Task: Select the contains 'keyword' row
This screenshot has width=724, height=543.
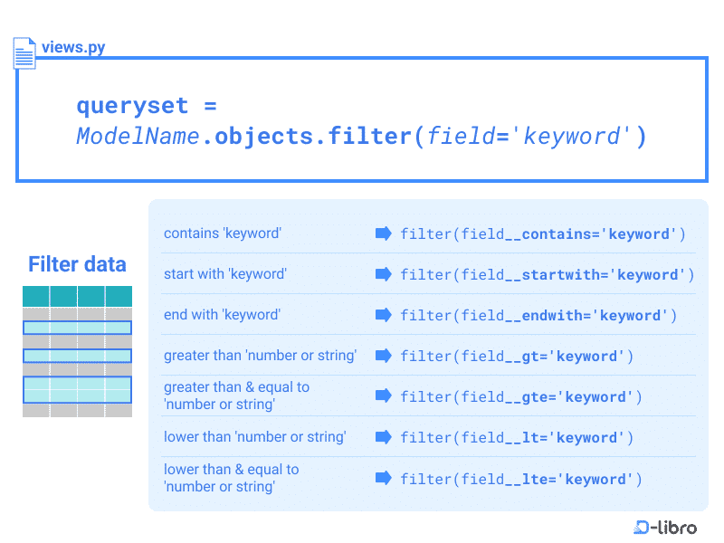Action: [223, 233]
